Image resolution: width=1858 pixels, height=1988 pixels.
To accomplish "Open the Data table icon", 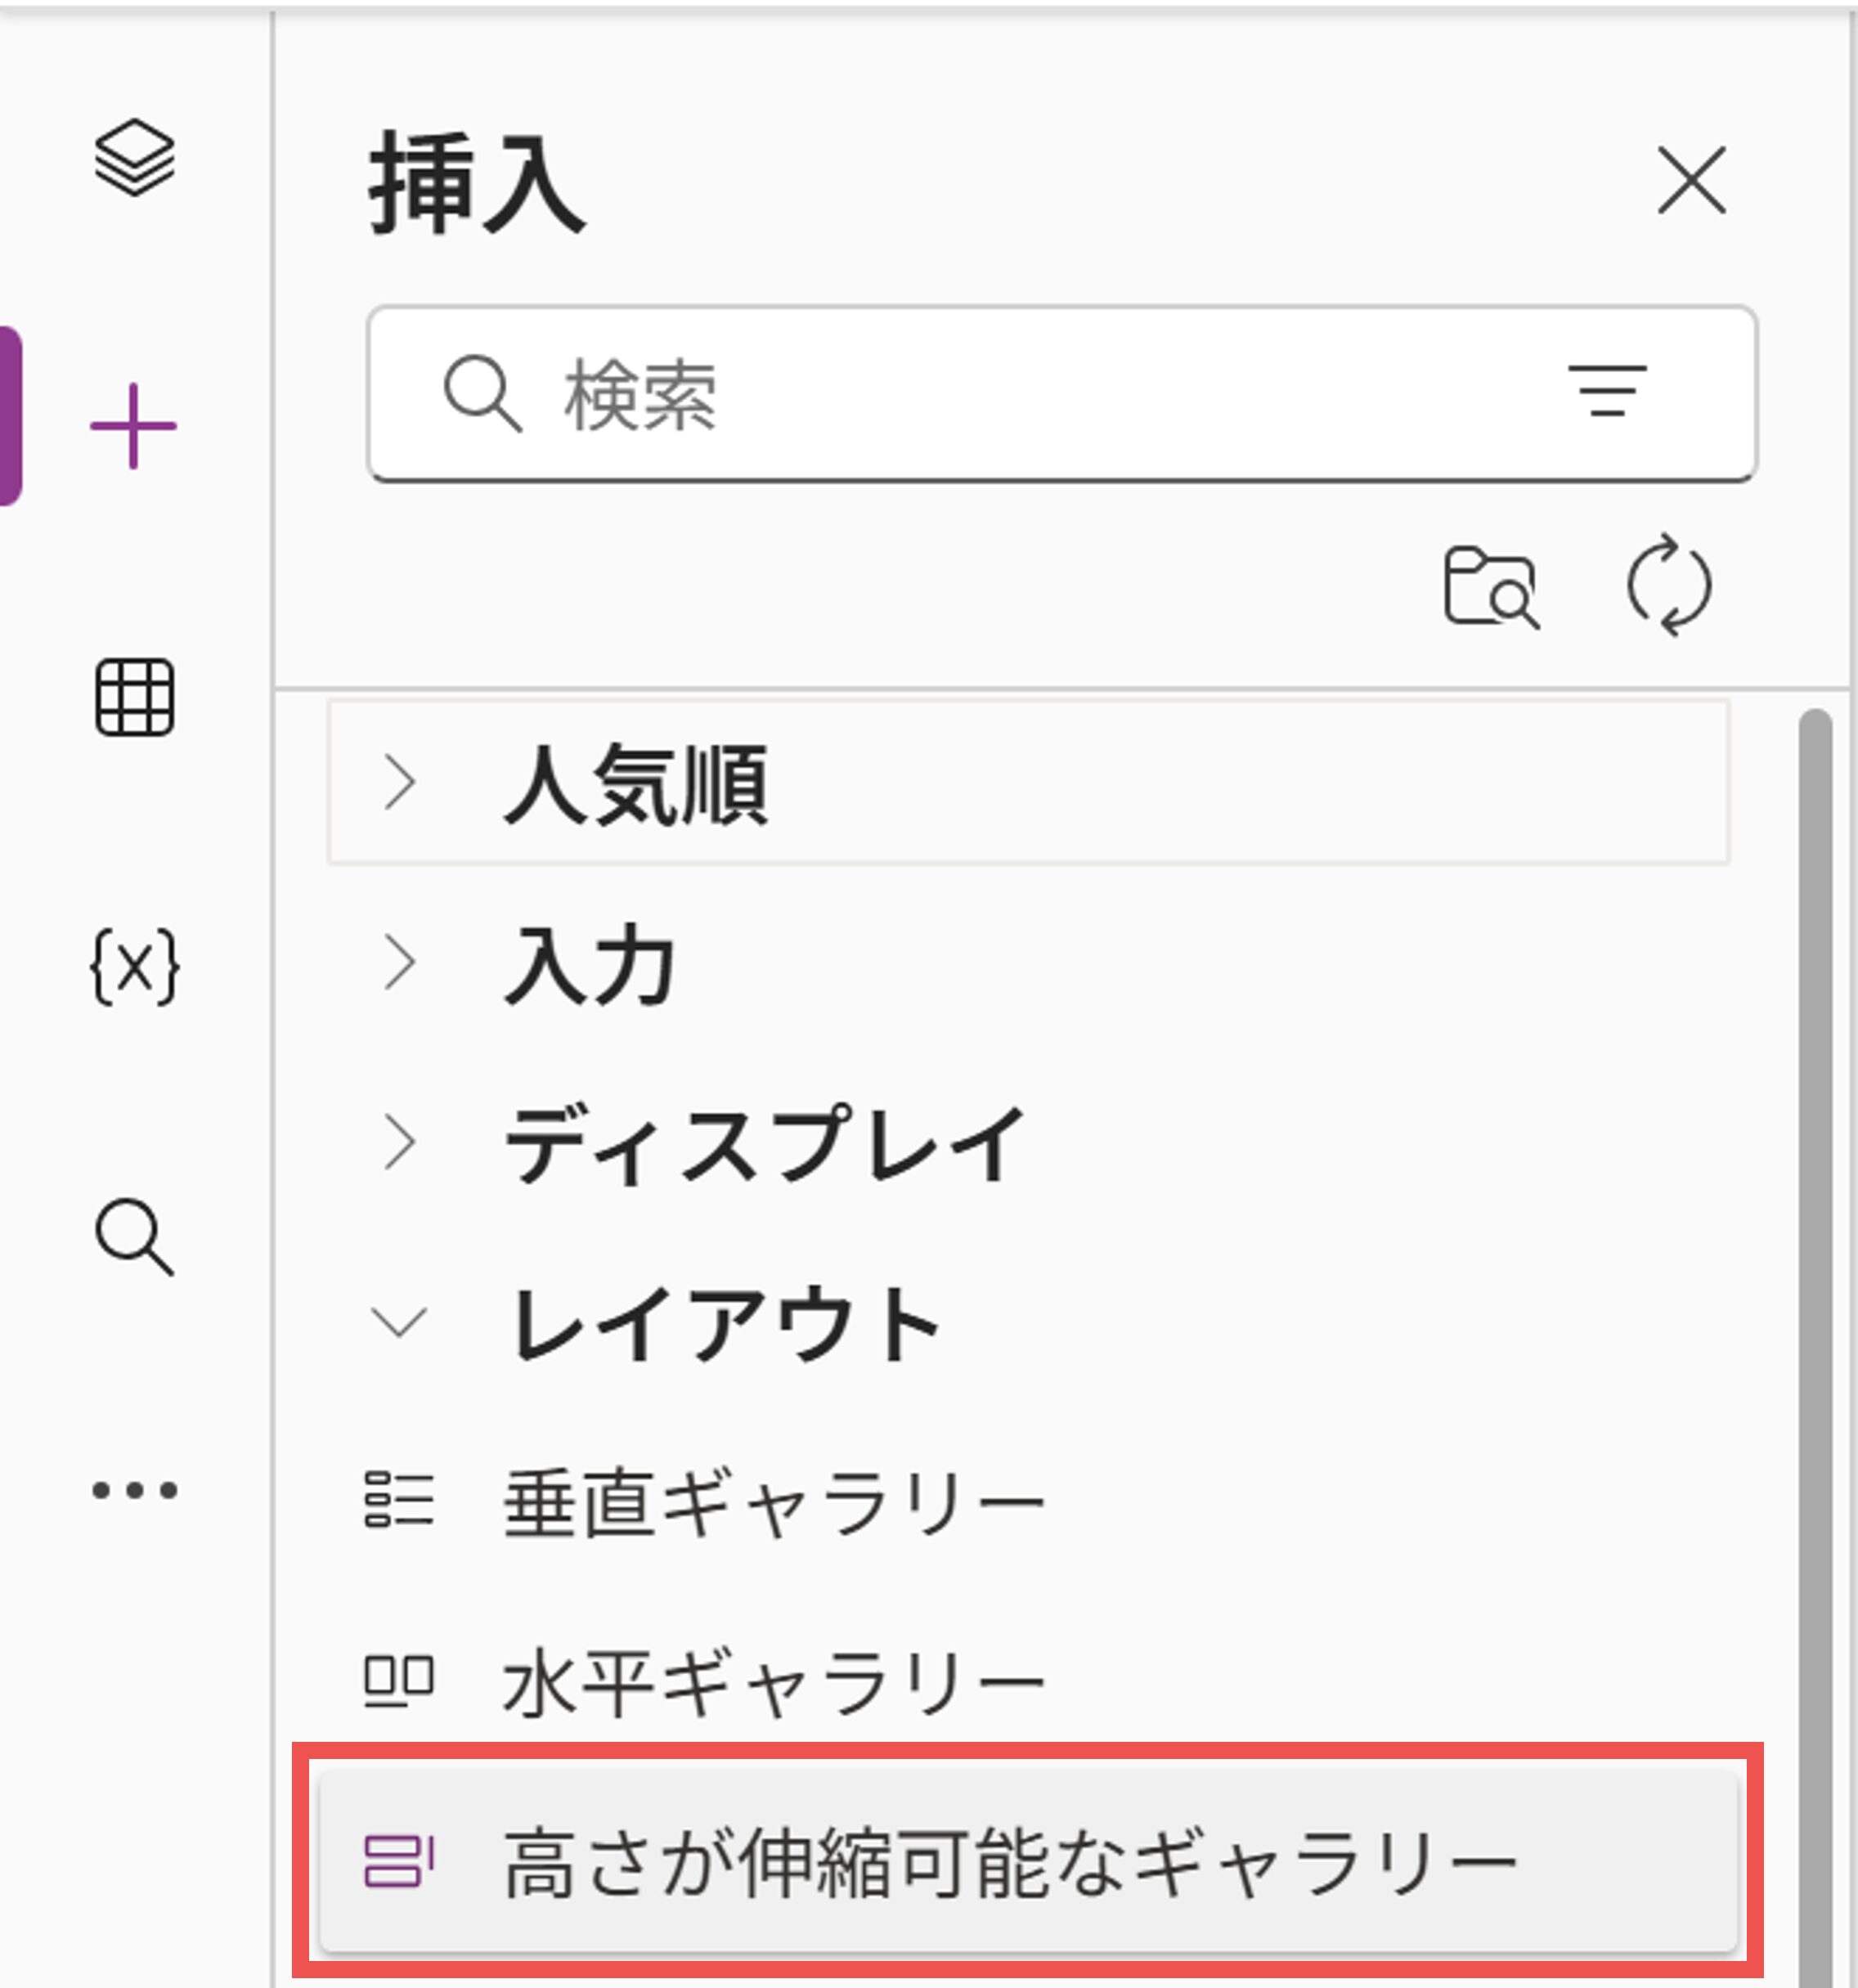I will pos(134,697).
